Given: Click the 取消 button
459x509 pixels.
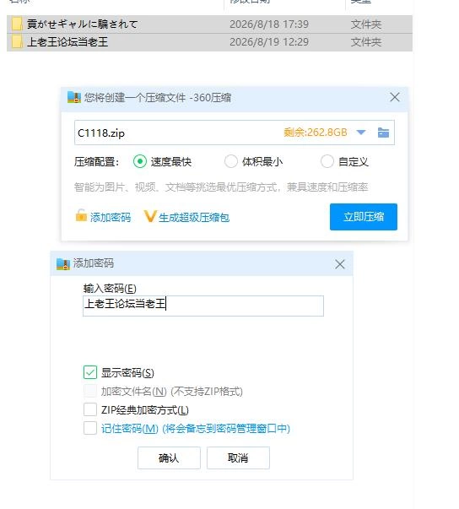Looking at the screenshot, I should tap(238, 458).
